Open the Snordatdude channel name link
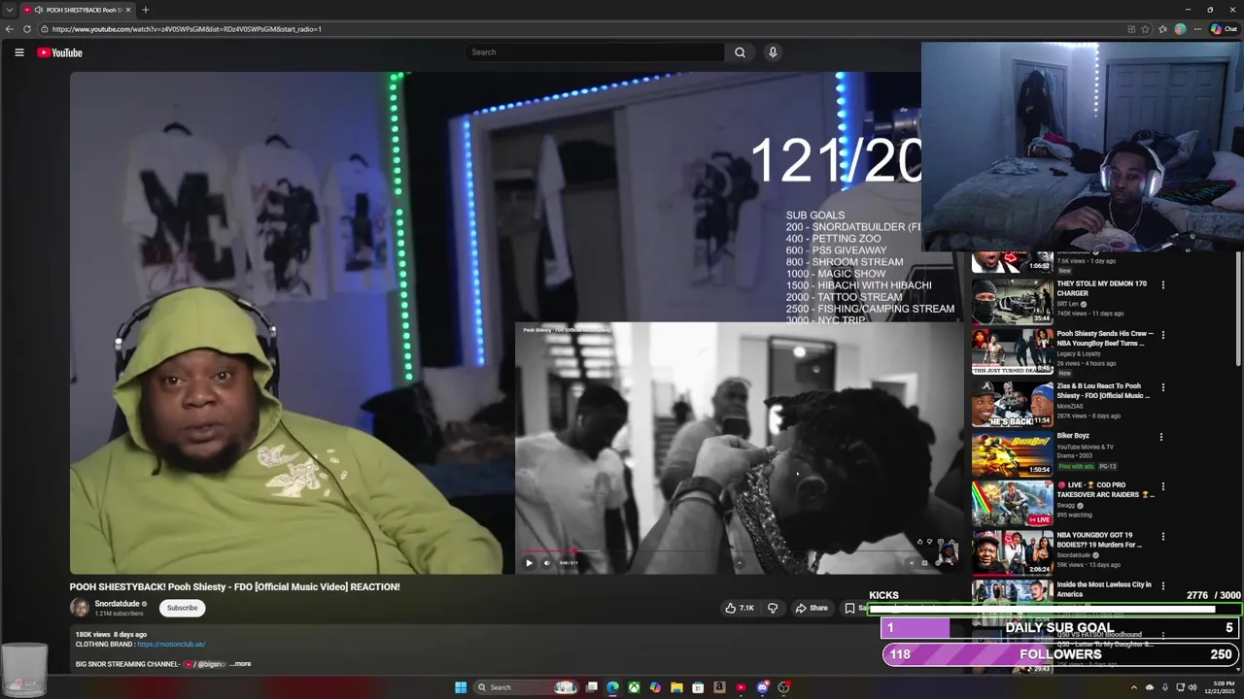The image size is (1244, 699). pyautogui.click(x=117, y=604)
